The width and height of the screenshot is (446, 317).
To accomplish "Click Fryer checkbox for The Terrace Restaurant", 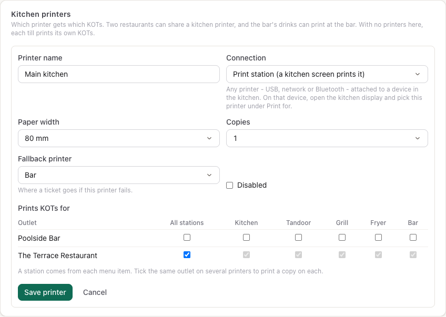I will point(378,255).
